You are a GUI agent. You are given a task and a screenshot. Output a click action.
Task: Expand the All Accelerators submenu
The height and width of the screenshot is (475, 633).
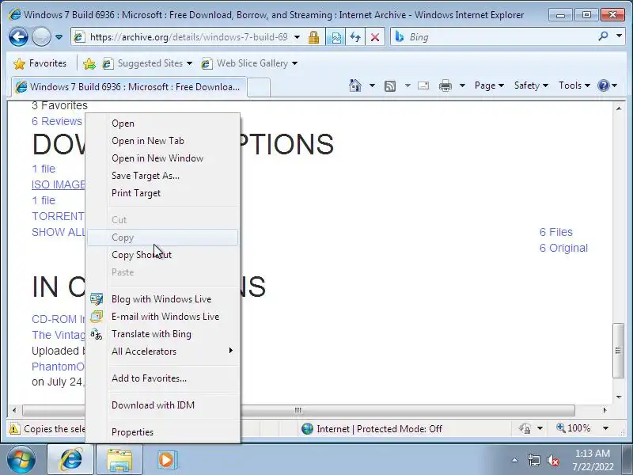(162, 351)
